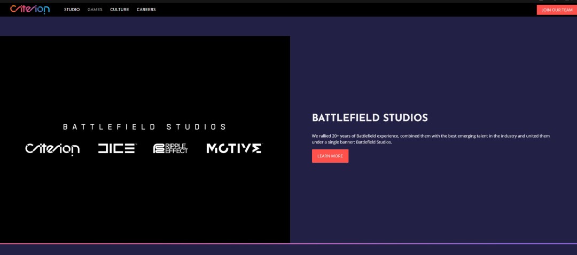Click the EFFECT word in Ripple Effect logo
The image size is (577, 255).
coord(176,152)
